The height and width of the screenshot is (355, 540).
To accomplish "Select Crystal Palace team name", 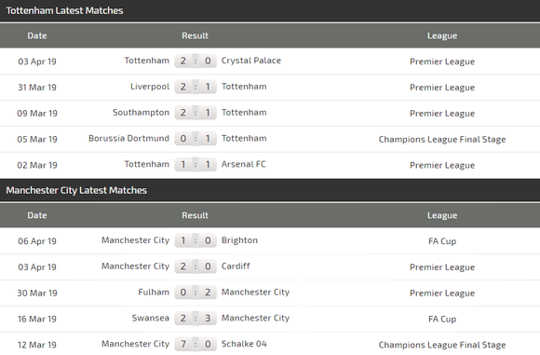I will tap(251, 61).
